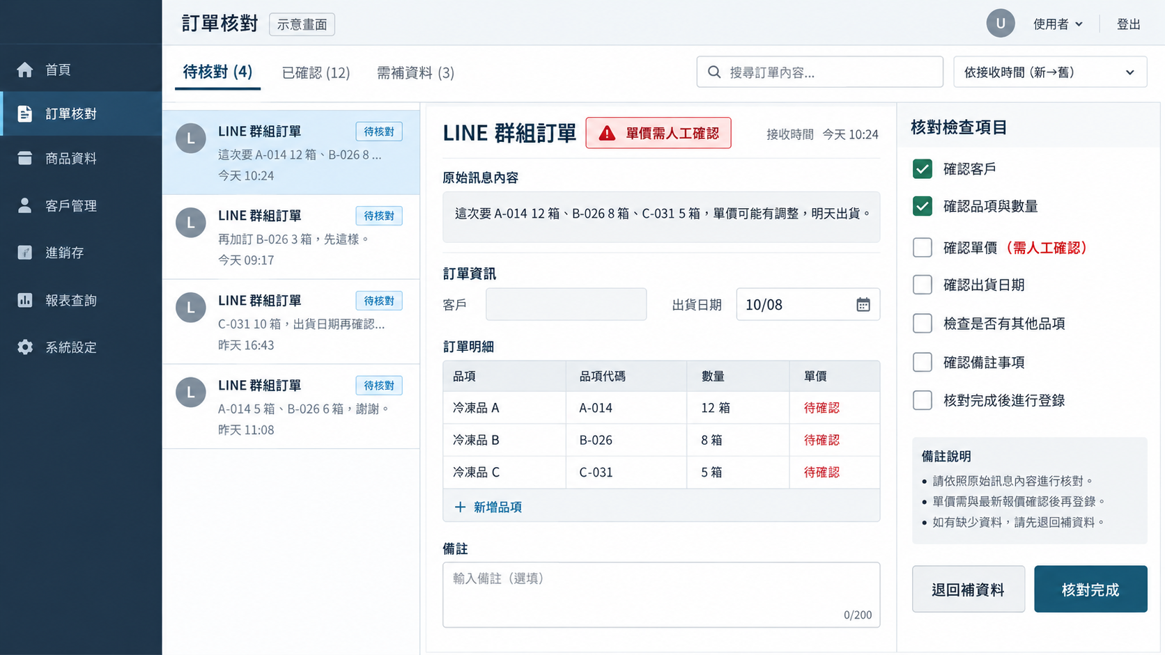1165x655 pixels.
Task: Click the L avatar of the 16:43 order
Action: pyautogui.click(x=191, y=308)
